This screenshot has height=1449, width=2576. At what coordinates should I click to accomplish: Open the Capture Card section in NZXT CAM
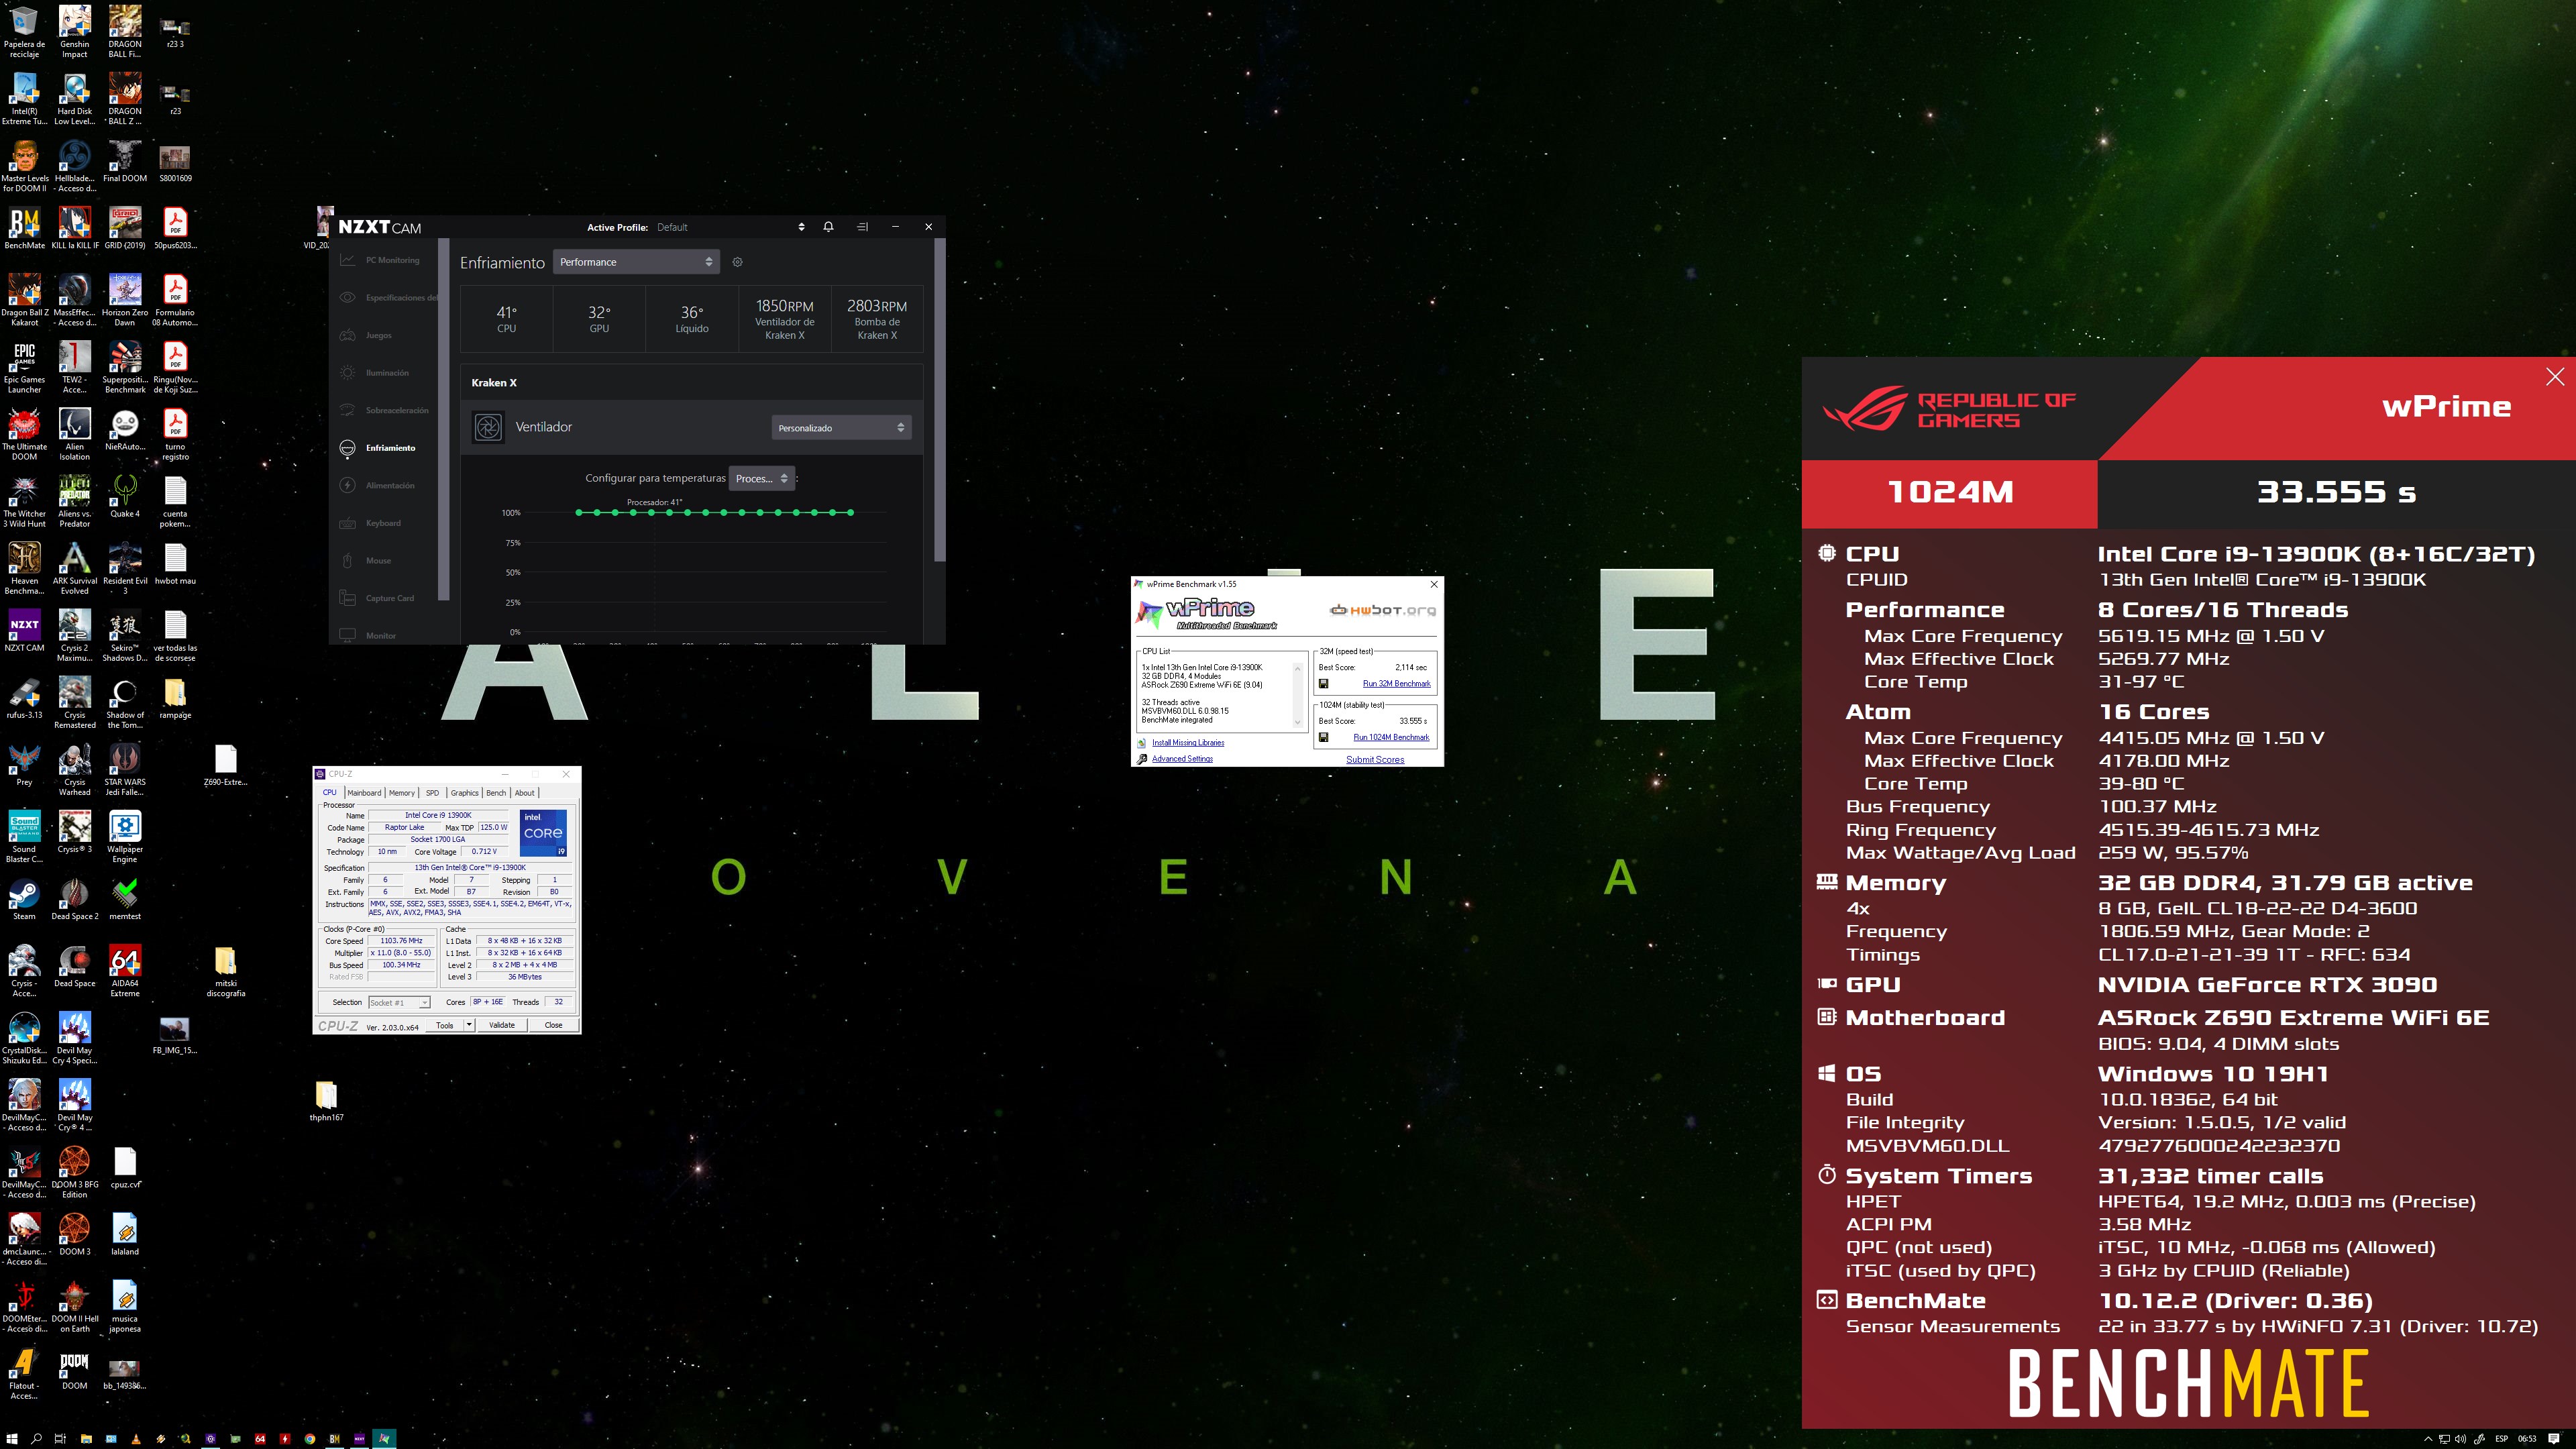[x=378, y=598]
